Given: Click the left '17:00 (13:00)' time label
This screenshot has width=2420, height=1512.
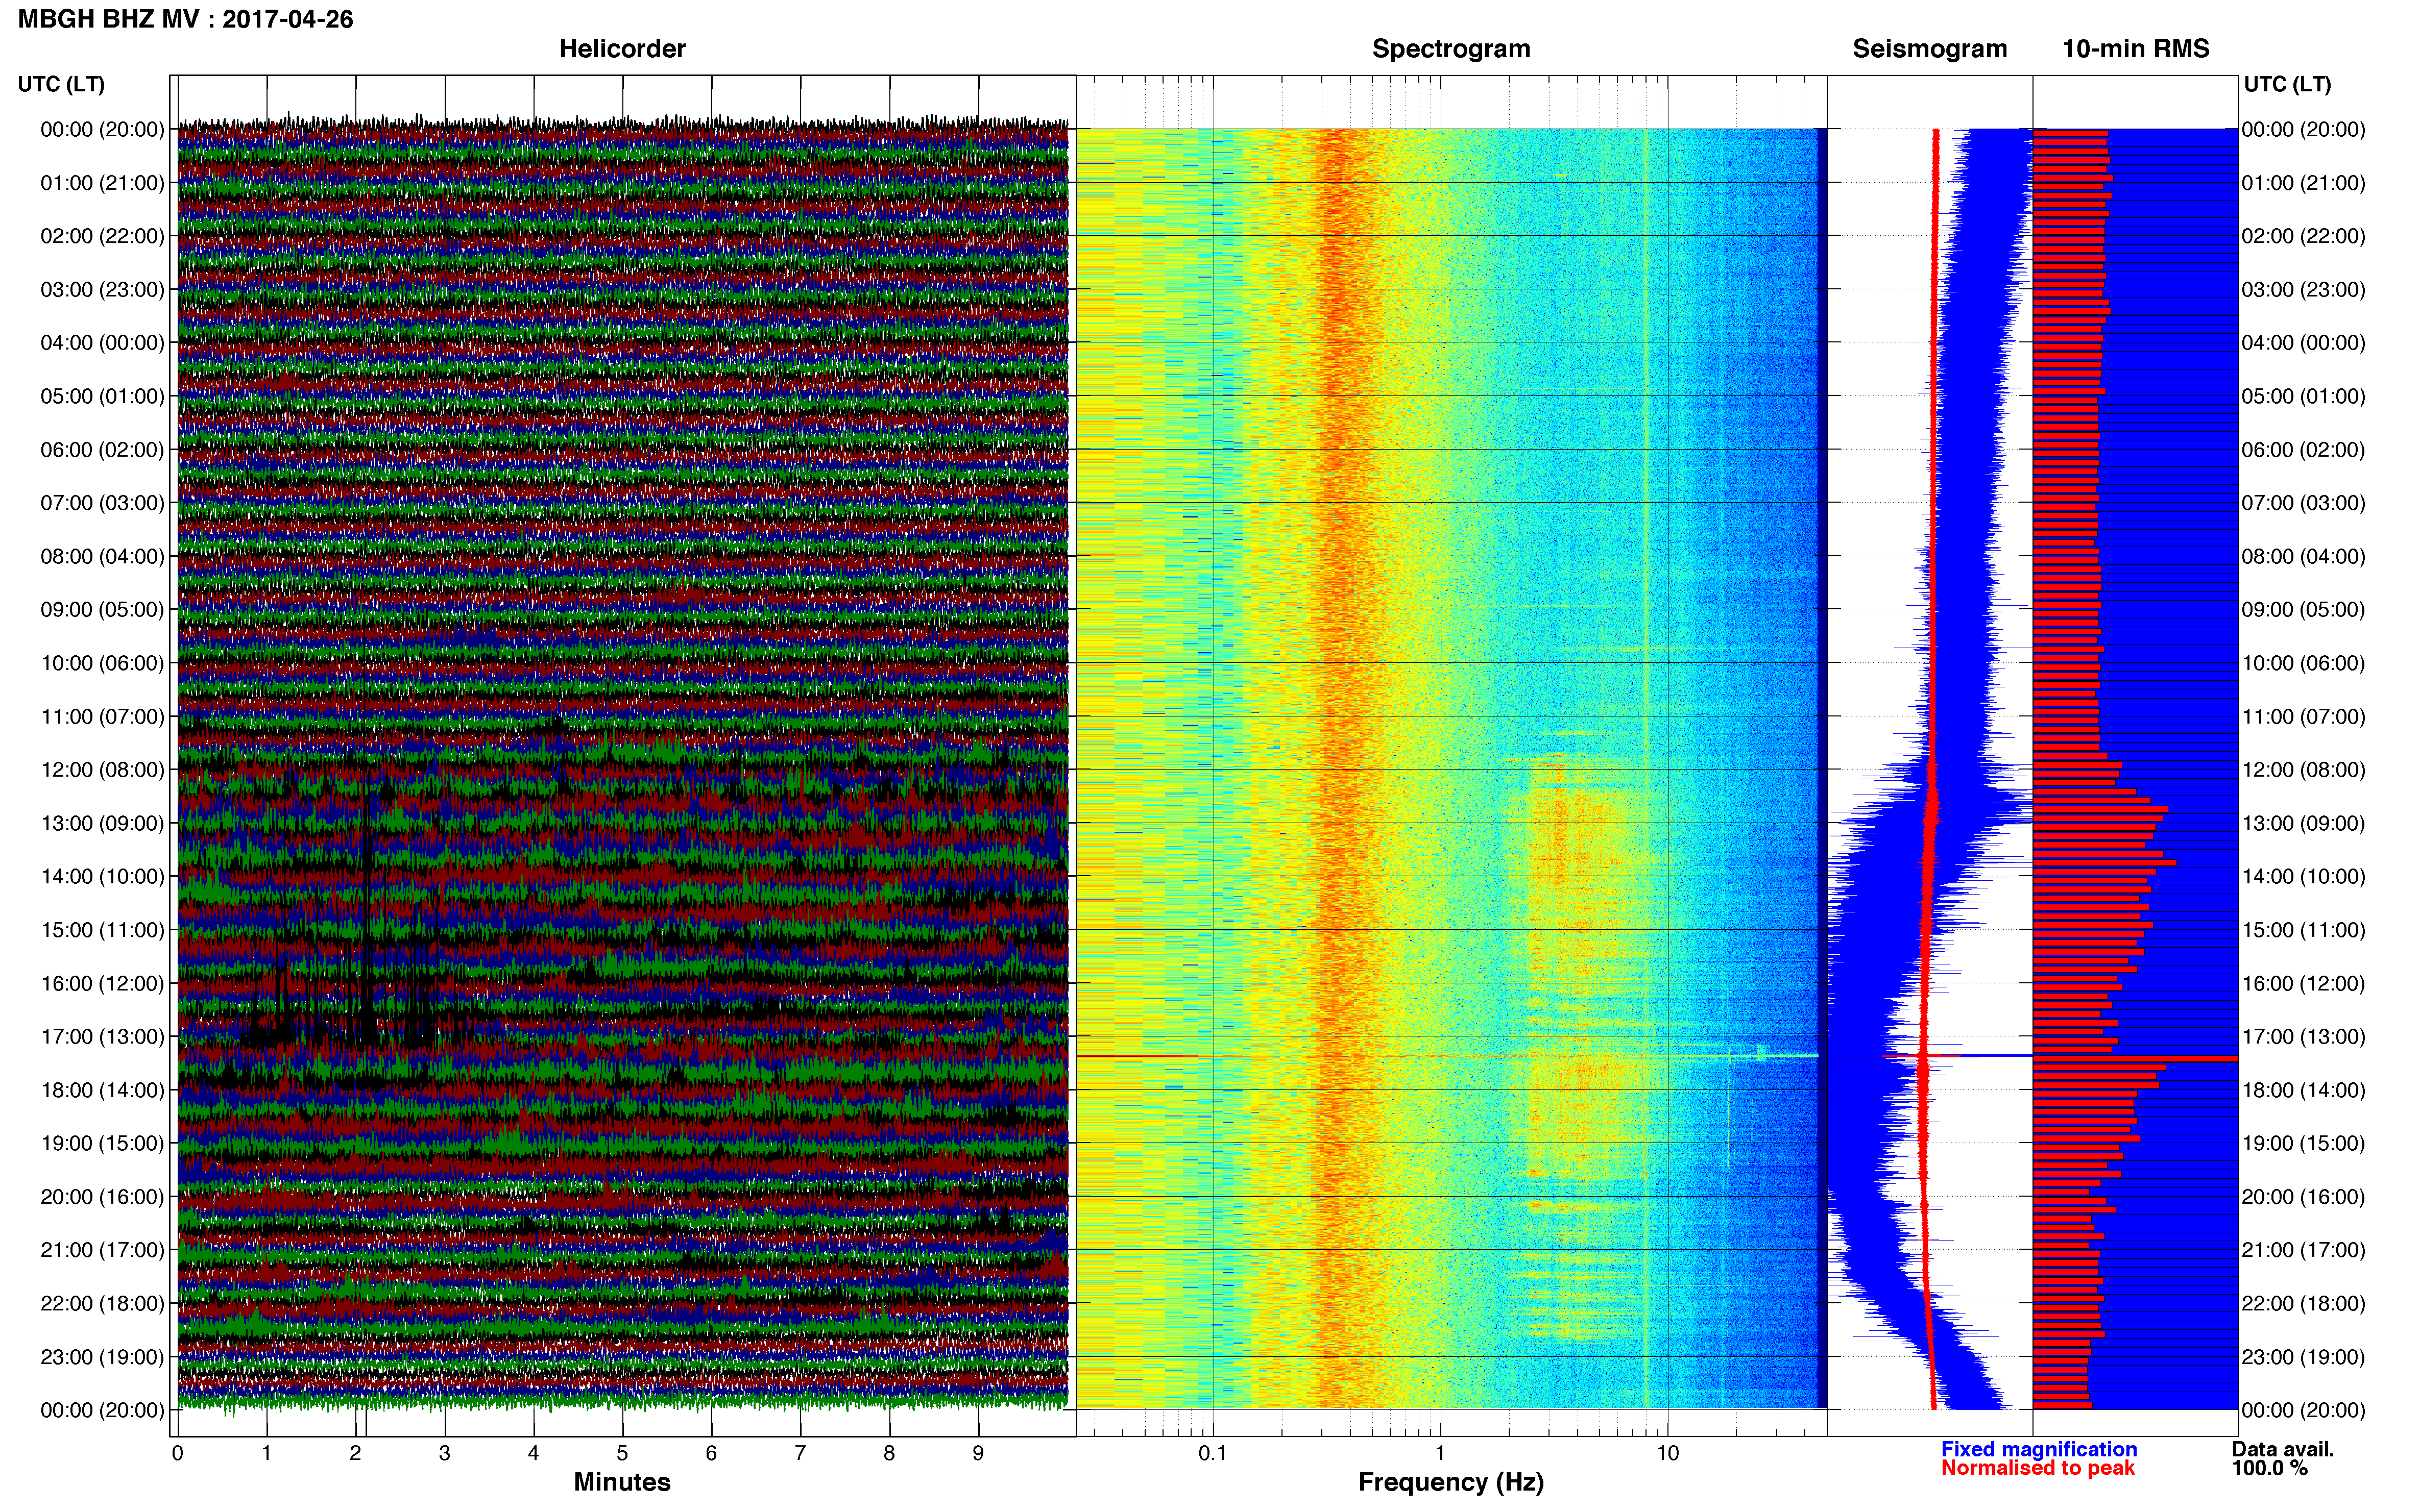Looking at the screenshot, I should pyautogui.click(x=102, y=1037).
